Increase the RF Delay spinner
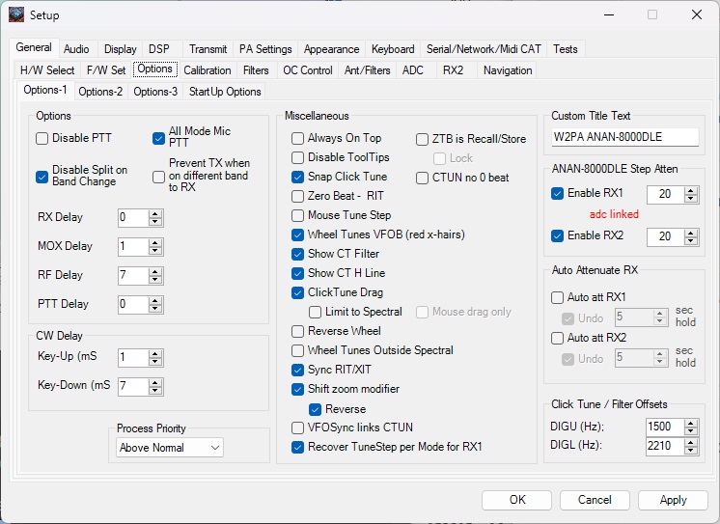The height and width of the screenshot is (524, 720). [x=155, y=272]
